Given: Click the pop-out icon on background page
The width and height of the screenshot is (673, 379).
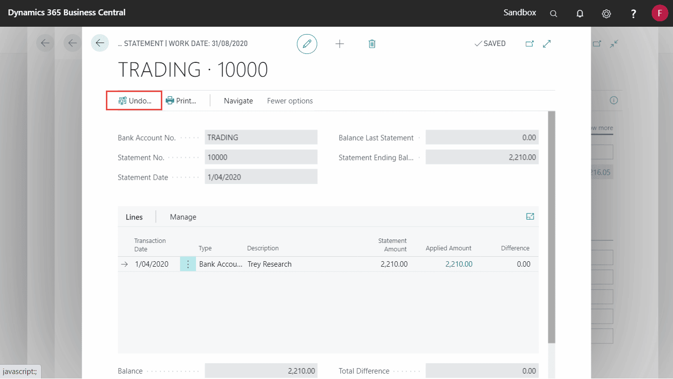Looking at the screenshot, I should pos(597,44).
